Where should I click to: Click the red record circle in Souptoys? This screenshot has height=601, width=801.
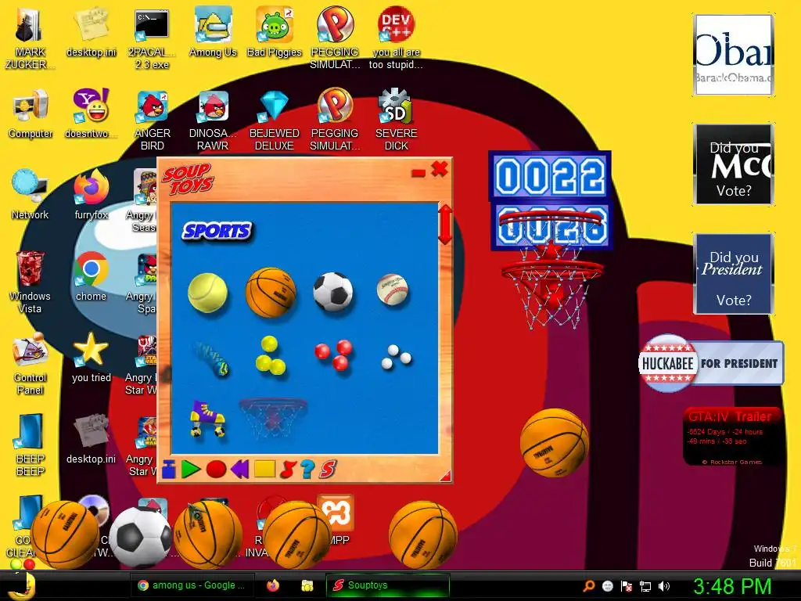(x=216, y=470)
